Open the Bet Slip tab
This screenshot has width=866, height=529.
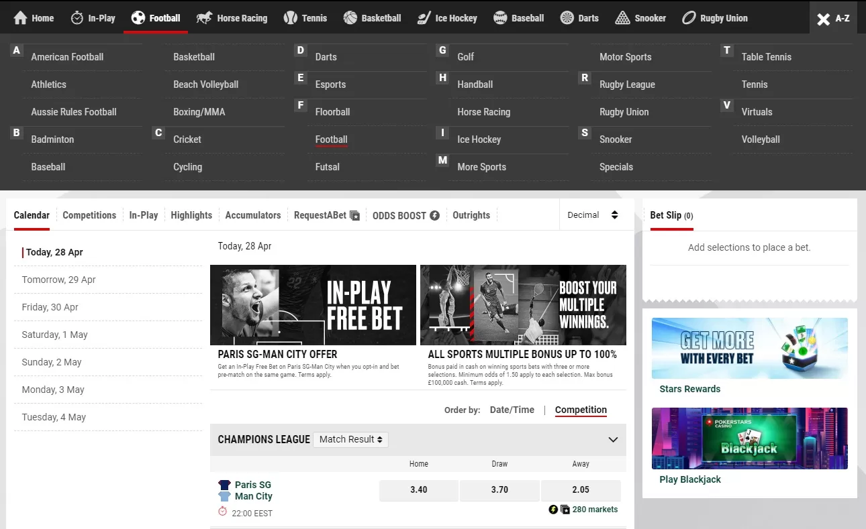coord(672,215)
